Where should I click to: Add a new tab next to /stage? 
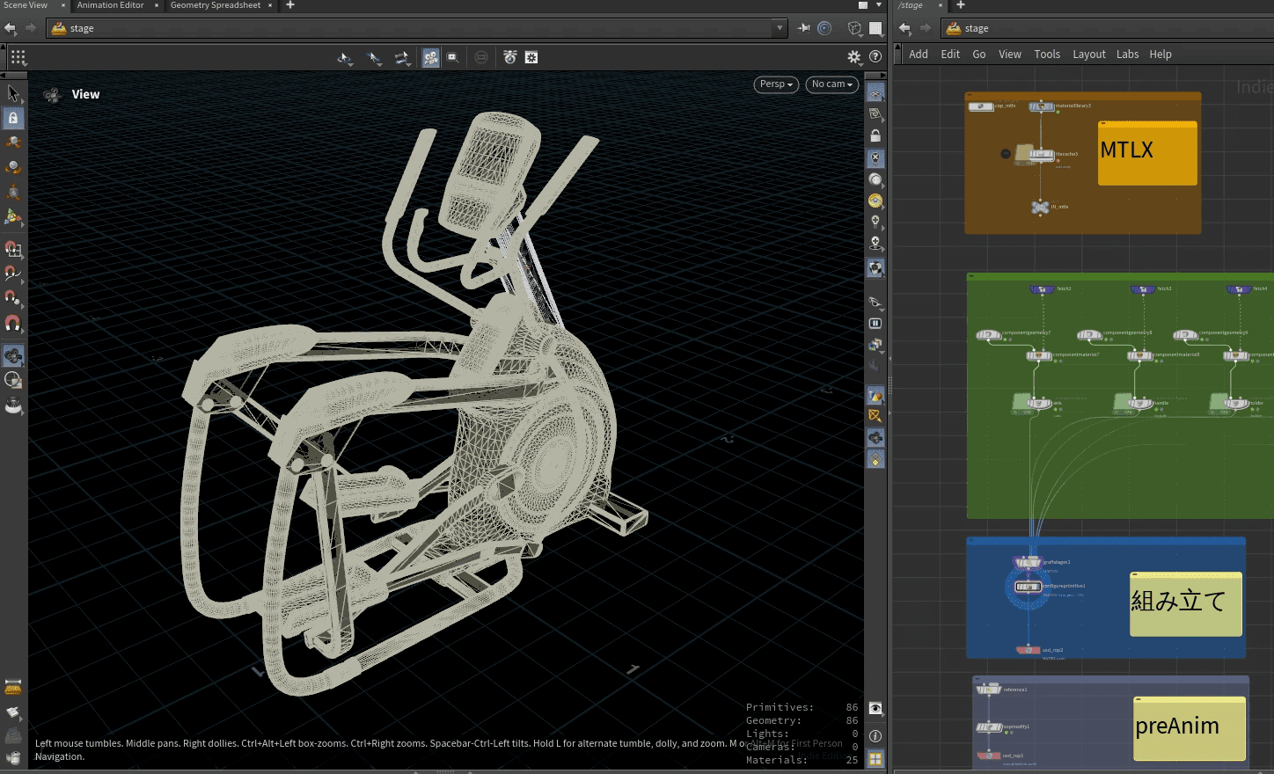(x=961, y=5)
